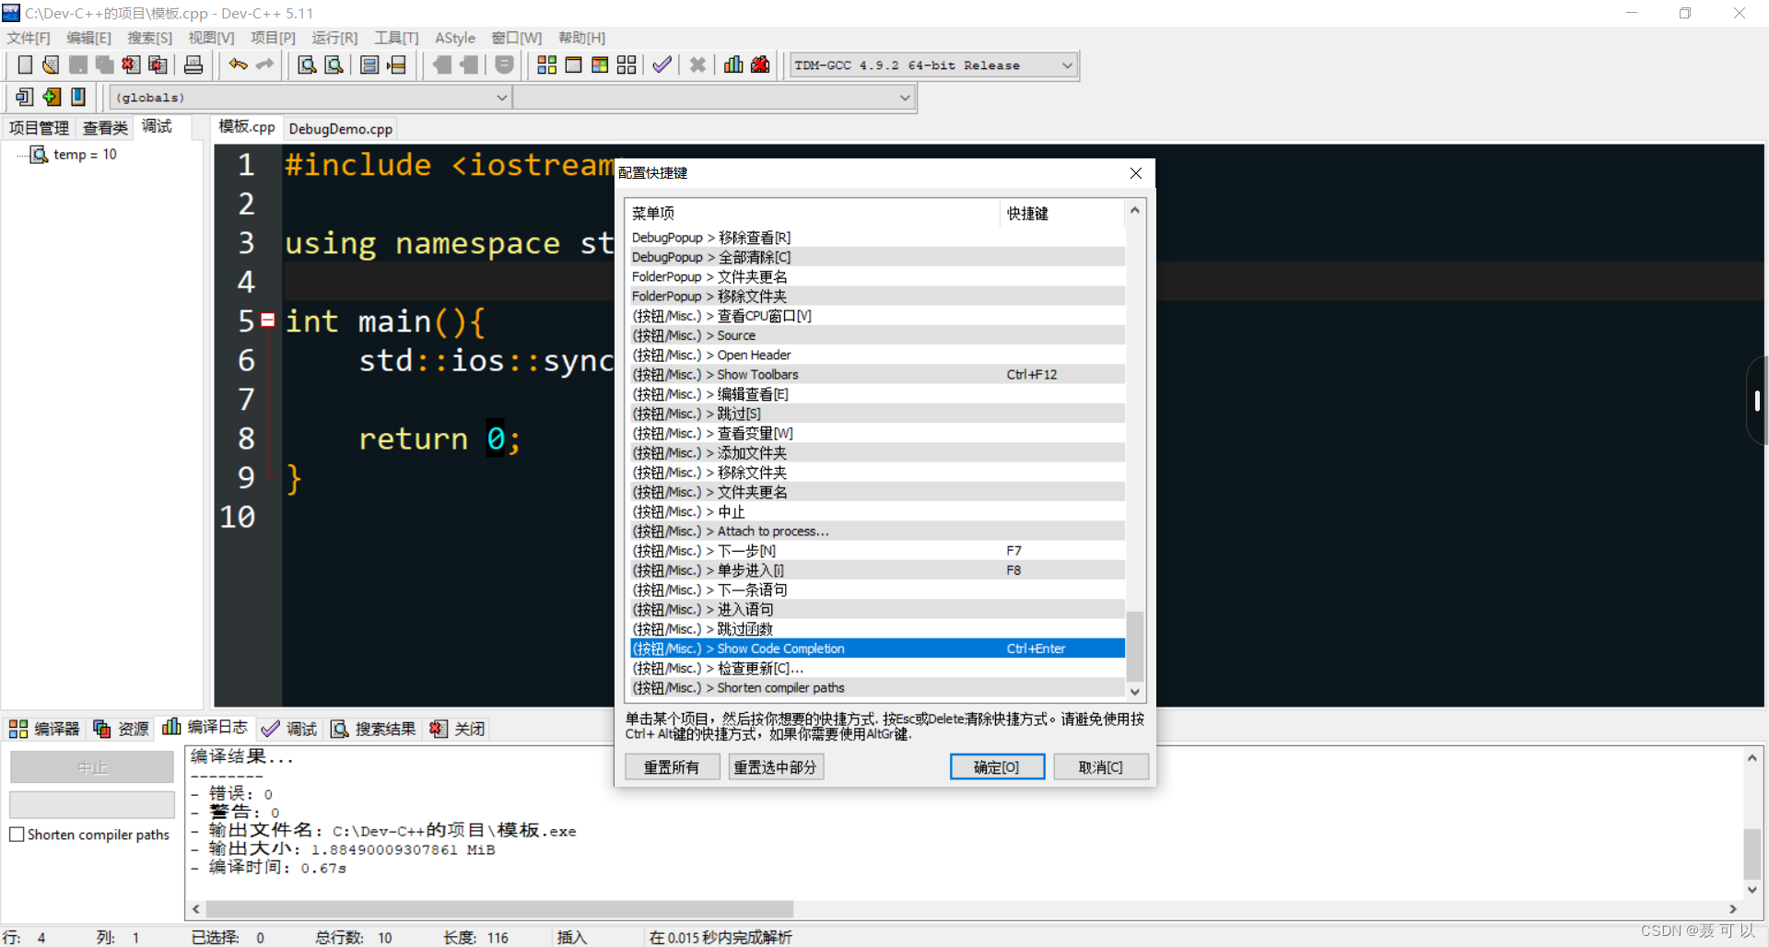Switch to the DebugDemo.cpp tab

tap(340, 128)
